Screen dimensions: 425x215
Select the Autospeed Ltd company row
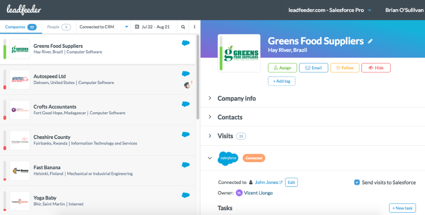pos(98,79)
